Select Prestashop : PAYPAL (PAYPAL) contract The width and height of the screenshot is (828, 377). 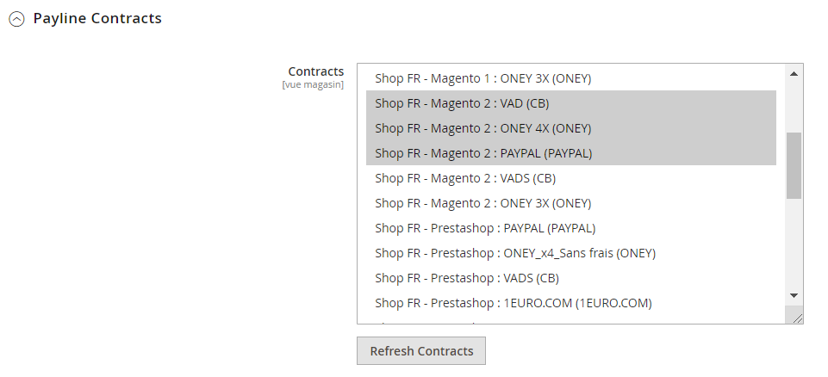coord(485,228)
